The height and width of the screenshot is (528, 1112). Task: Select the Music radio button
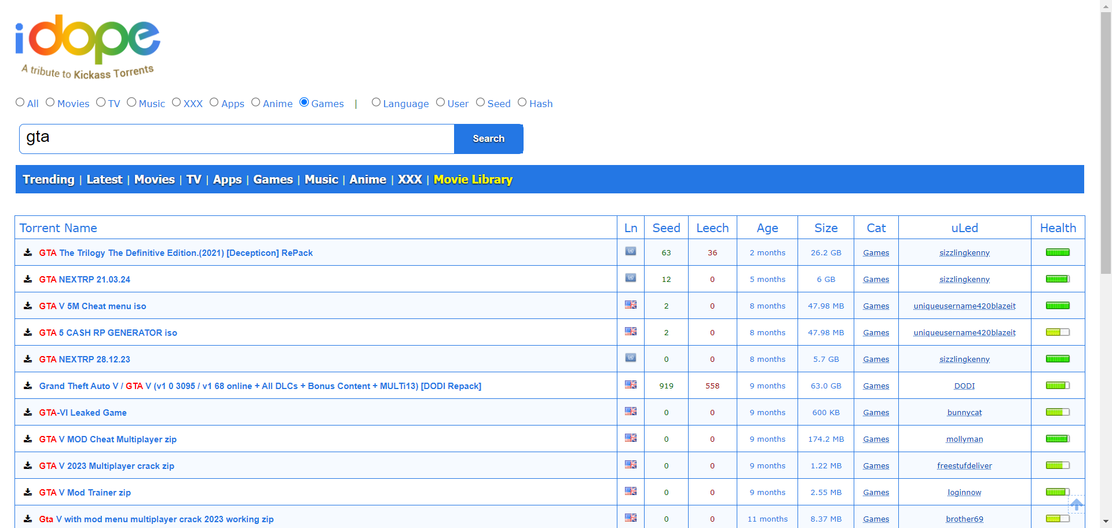[x=131, y=102]
